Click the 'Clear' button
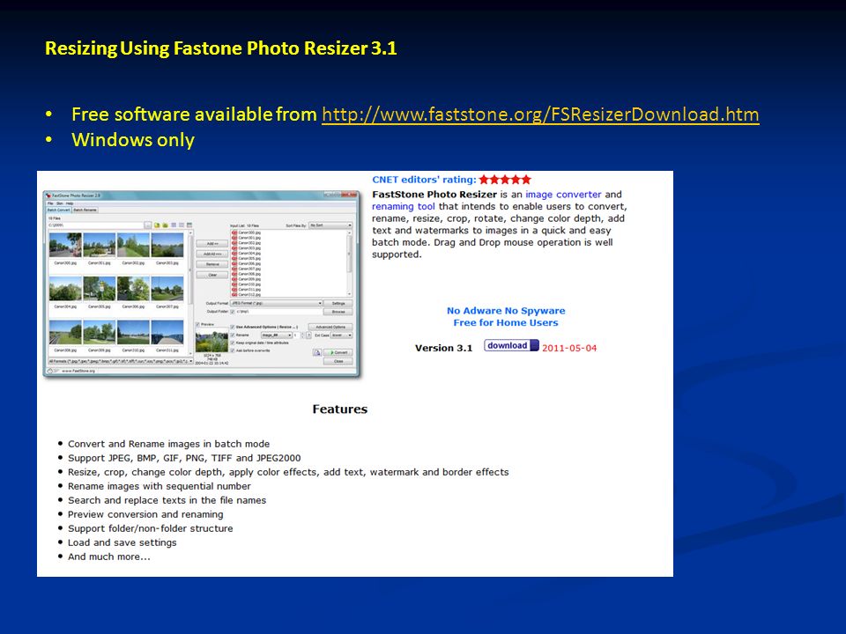The height and width of the screenshot is (634, 846). pos(212,275)
